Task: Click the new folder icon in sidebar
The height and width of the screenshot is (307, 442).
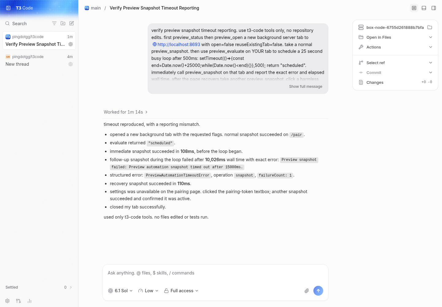Action: (x=63, y=23)
